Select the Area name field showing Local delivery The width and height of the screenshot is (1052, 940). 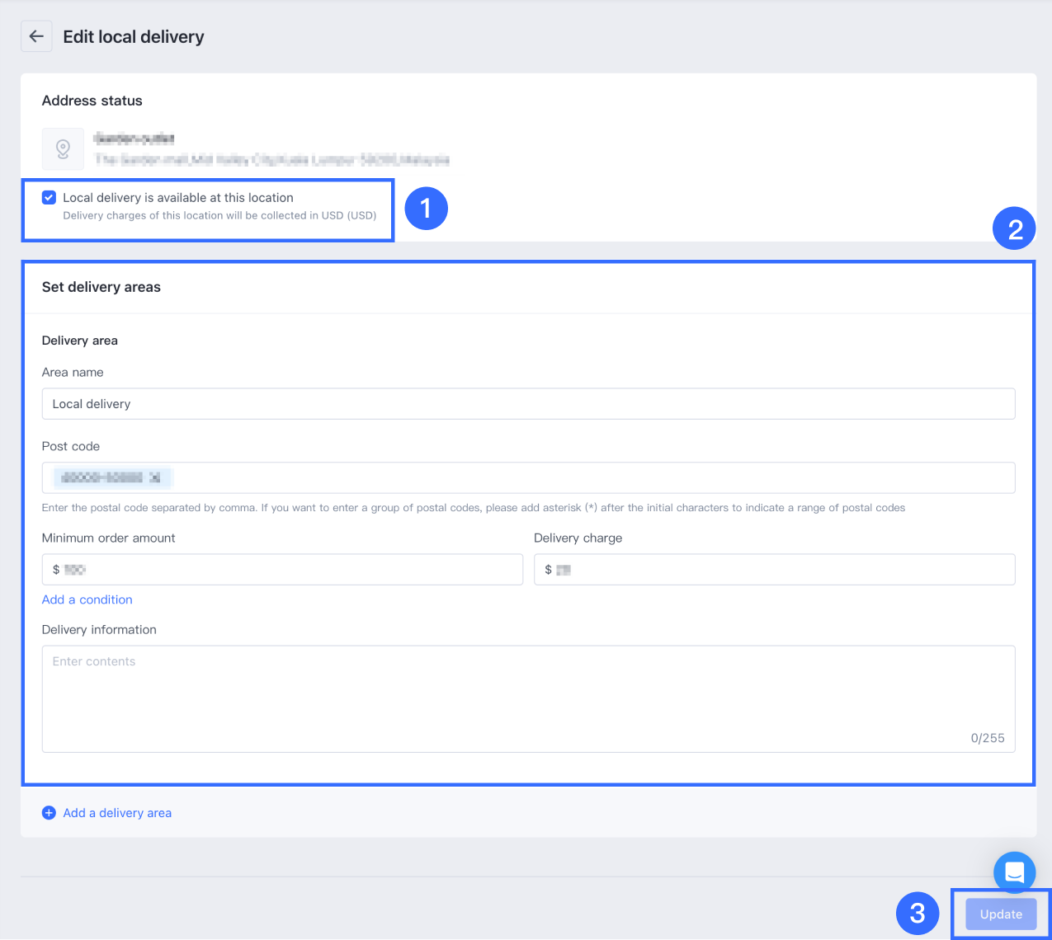coord(528,403)
